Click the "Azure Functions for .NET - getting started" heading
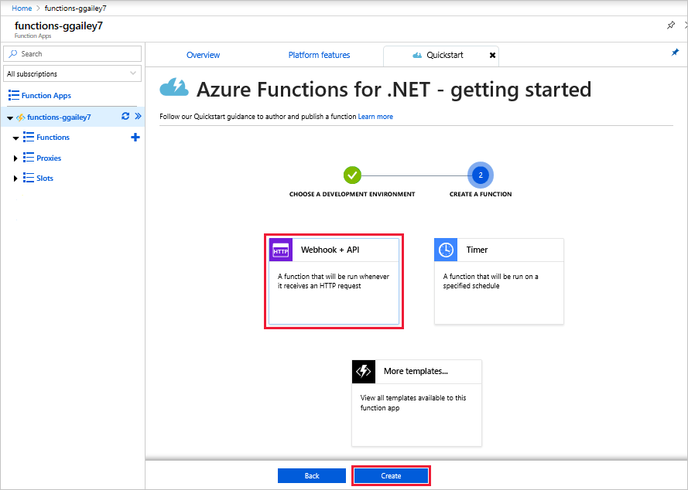Image resolution: width=688 pixels, height=490 pixels. point(394,90)
